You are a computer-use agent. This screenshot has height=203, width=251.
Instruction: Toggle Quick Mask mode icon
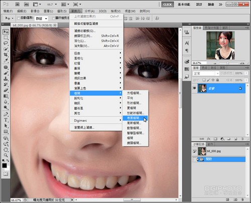tap(6, 174)
